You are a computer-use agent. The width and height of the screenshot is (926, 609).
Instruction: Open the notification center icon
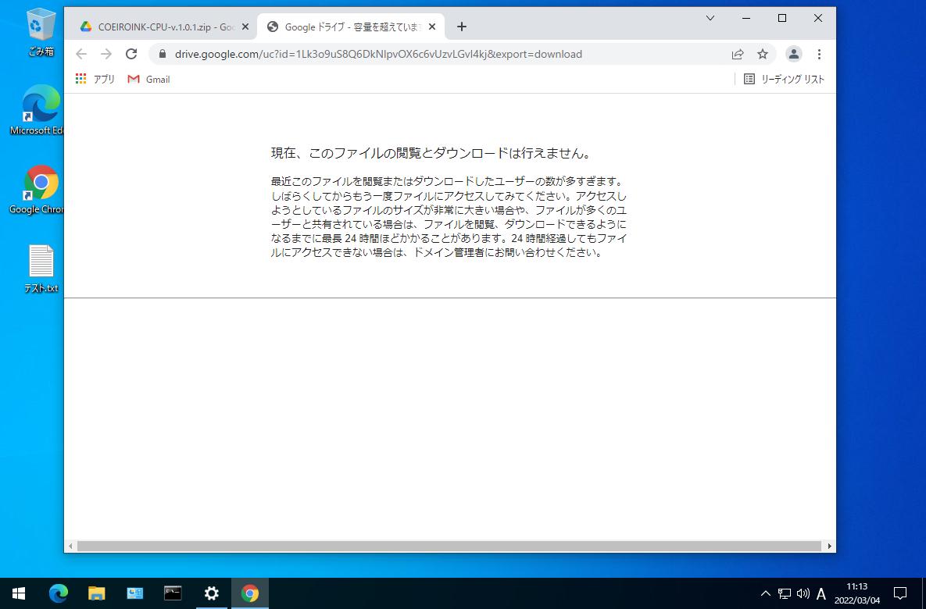tap(900, 593)
